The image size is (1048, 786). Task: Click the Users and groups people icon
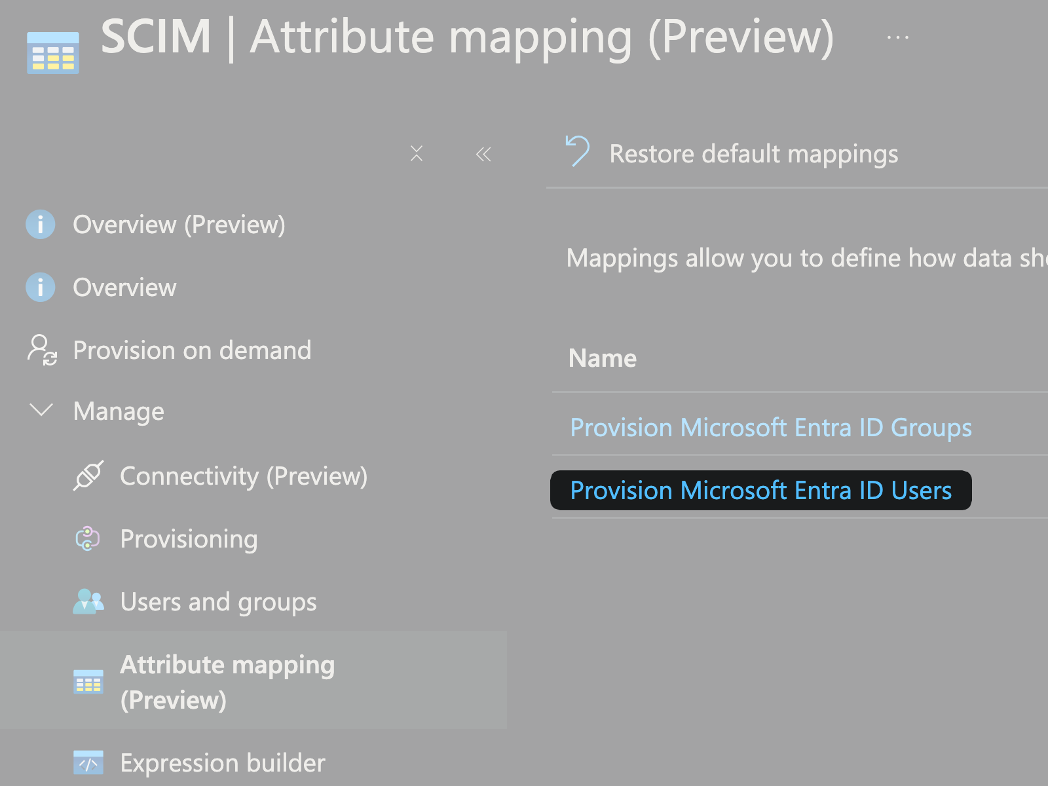(x=88, y=601)
